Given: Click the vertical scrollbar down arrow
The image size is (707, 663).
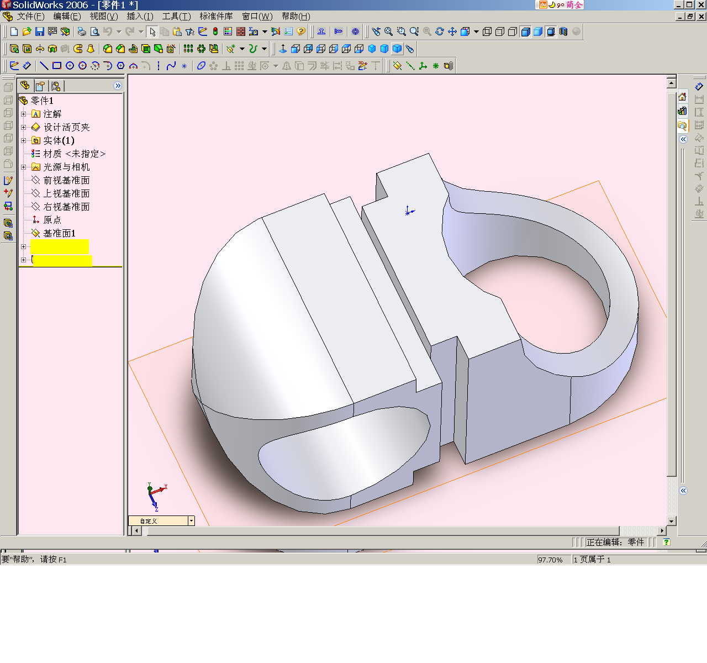Looking at the screenshot, I should click(x=672, y=521).
